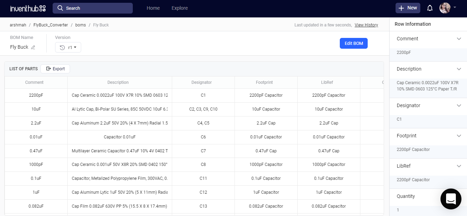Open the boms breadcrumb

click(x=81, y=25)
